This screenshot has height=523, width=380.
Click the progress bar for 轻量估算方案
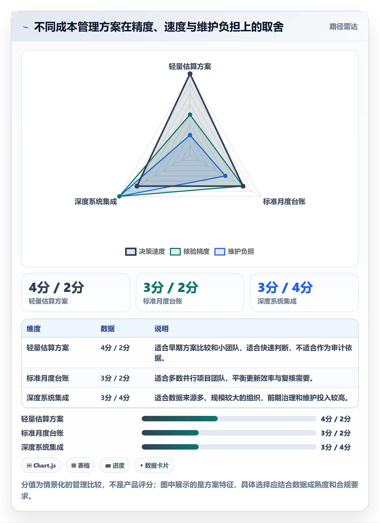click(x=229, y=419)
